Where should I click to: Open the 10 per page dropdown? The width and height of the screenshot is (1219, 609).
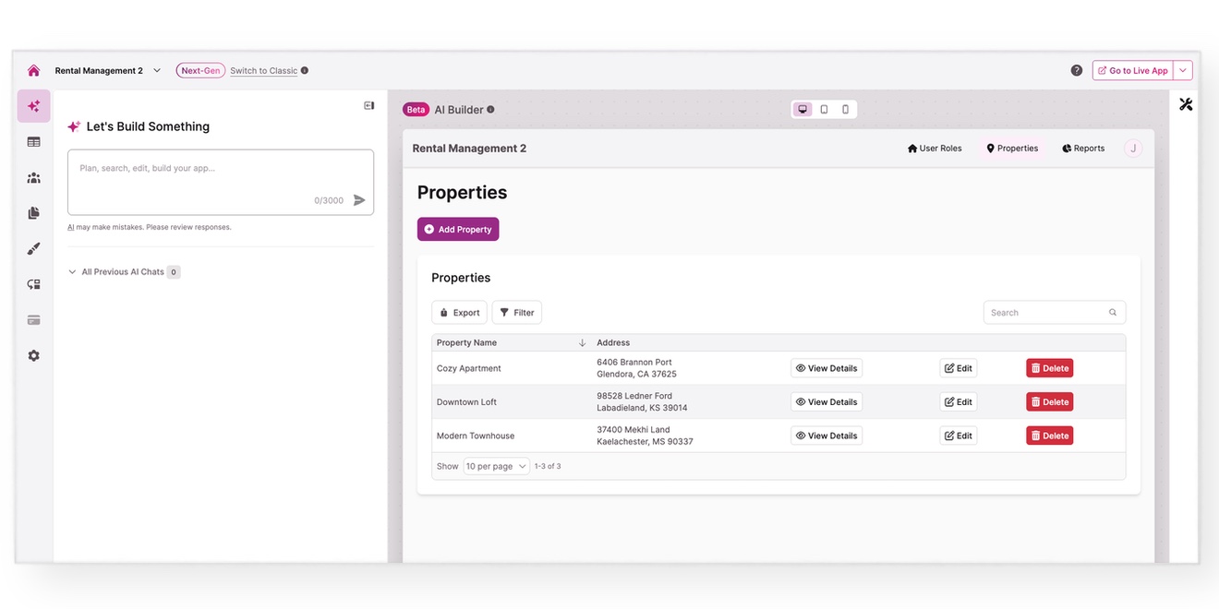pyautogui.click(x=496, y=467)
